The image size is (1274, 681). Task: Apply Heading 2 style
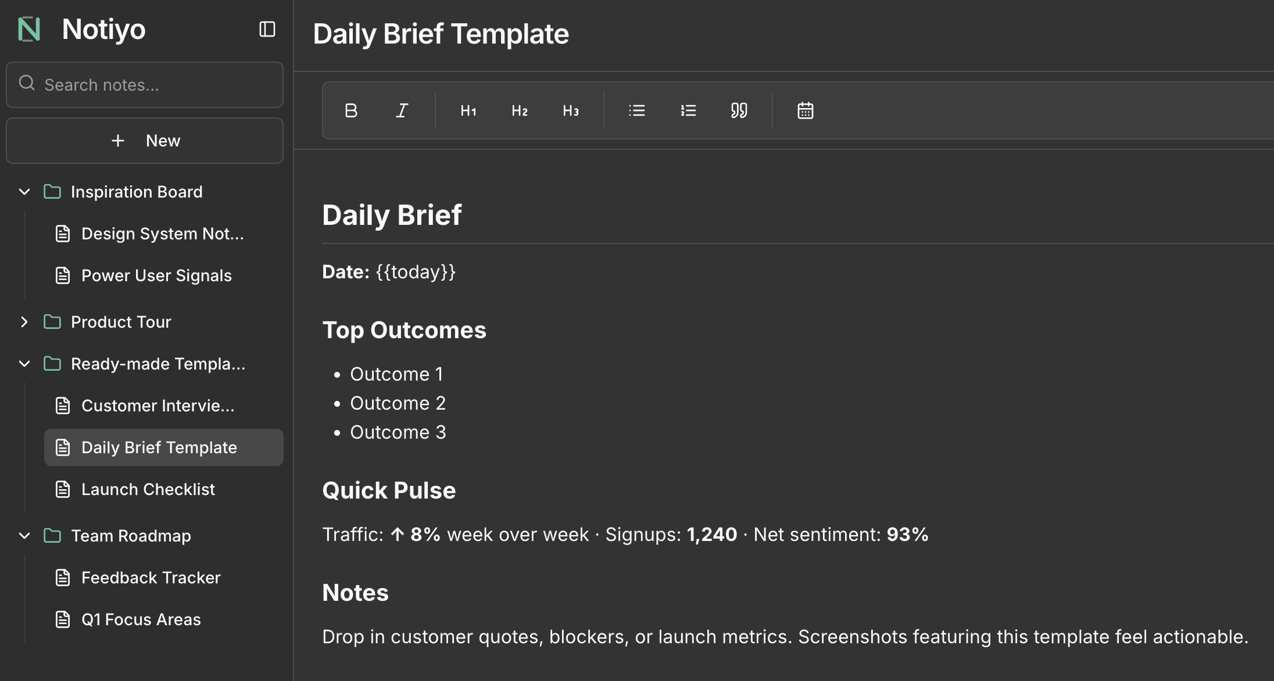click(x=520, y=110)
